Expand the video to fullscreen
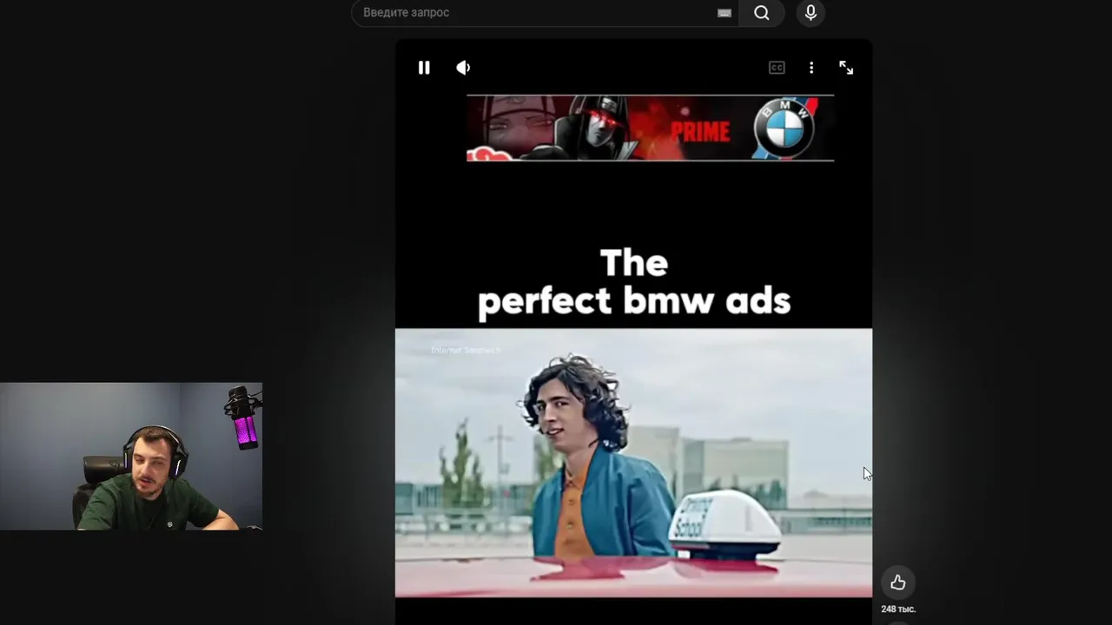The width and height of the screenshot is (1112, 625). (x=846, y=68)
